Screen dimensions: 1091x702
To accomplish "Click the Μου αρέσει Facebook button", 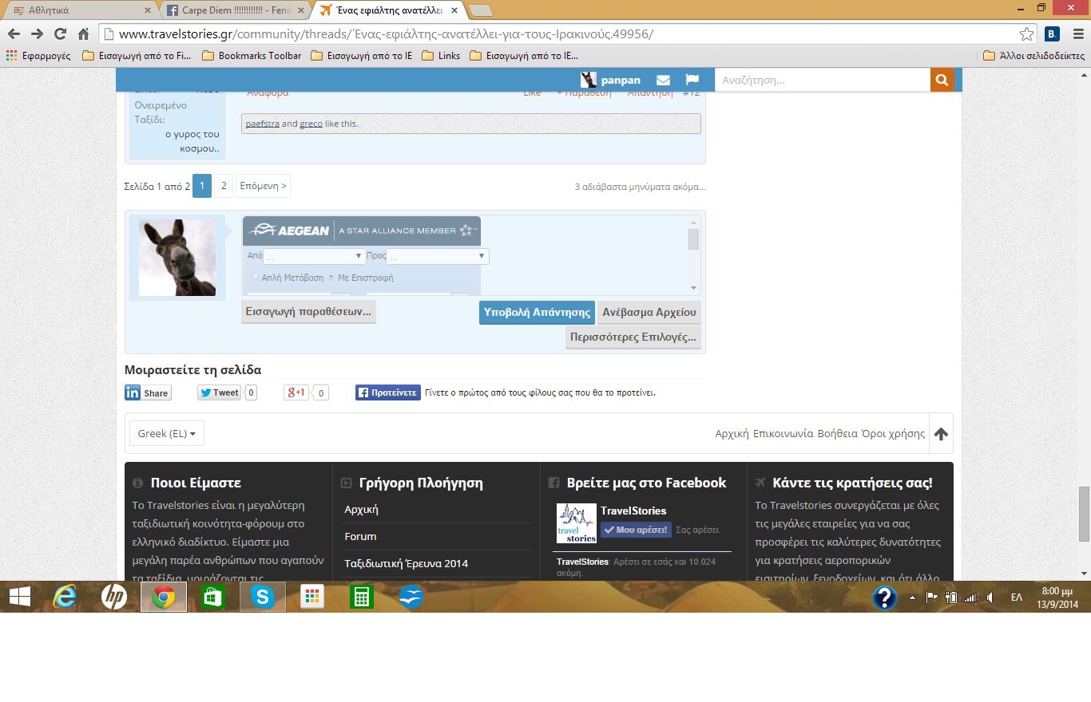I will [x=636, y=530].
